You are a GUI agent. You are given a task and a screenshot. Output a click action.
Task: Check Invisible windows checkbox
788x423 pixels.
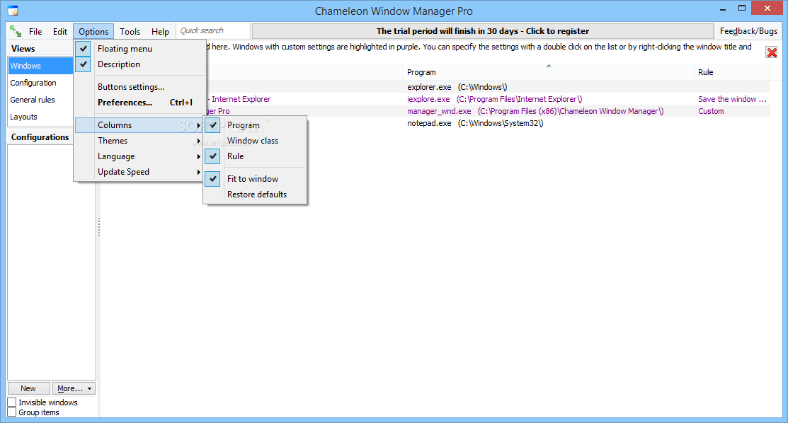pyautogui.click(x=12, y=402)
